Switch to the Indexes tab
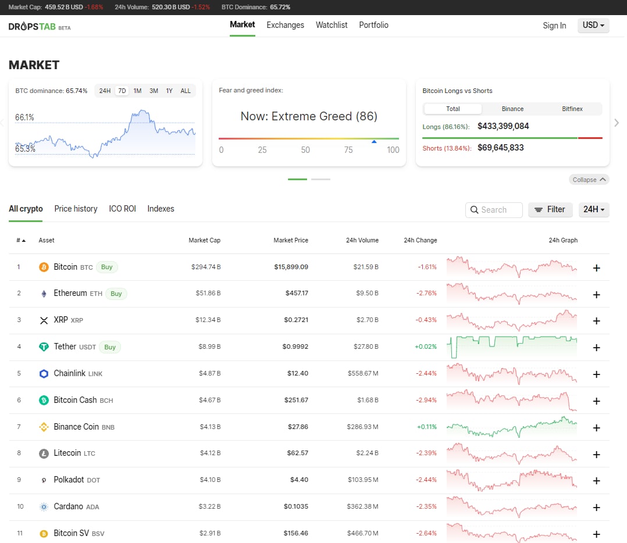The height and width of the screenshot is (543, 627). pos(161,209)
